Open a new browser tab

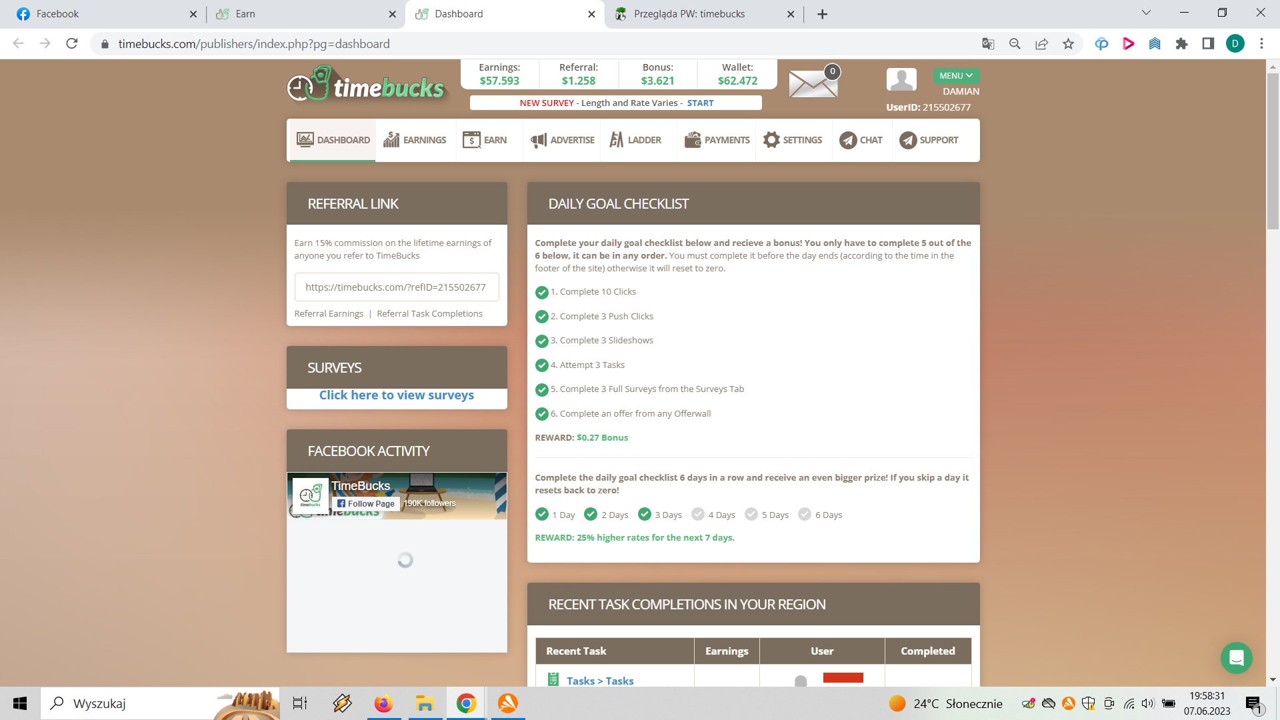(x=822, y=14)
